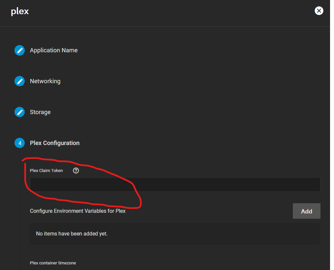Expand the Networking section
Viewport: 334px width, 270px height.
point(45,81)
